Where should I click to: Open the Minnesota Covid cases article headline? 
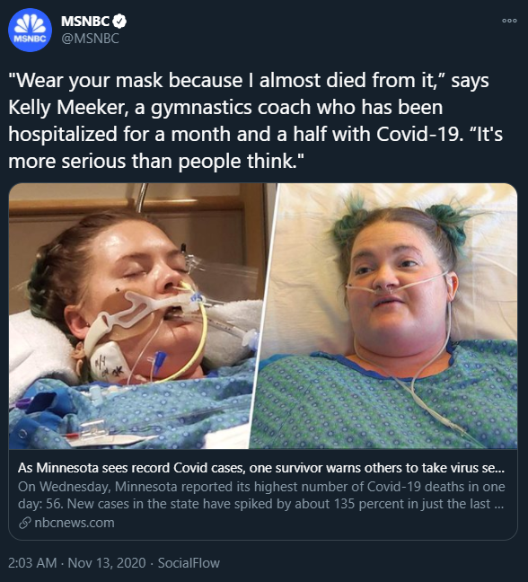261,468
